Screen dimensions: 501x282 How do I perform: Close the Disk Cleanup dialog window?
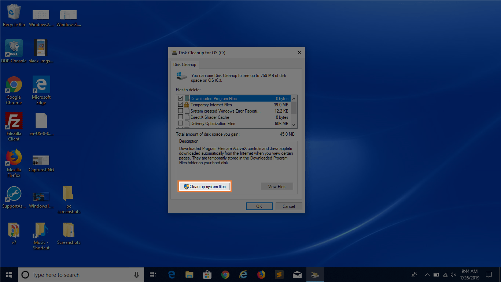pos(299,53)
